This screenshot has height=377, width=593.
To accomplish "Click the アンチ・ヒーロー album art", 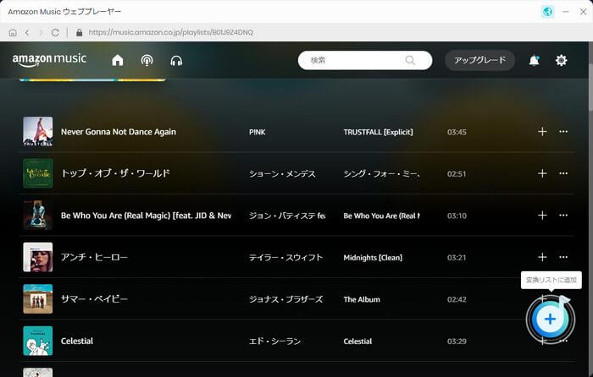I will 38,257.
